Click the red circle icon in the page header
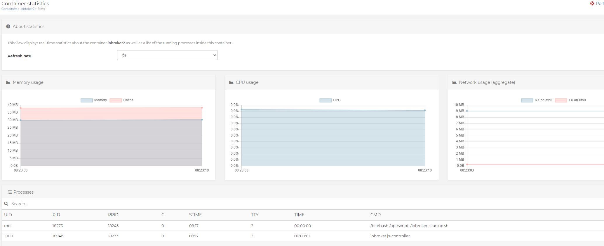The height and width of the screenshot is (246, 604). (x=592, y=3)
